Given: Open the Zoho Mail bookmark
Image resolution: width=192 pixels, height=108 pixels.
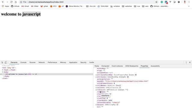Looking at the screenshot, I should point(103,6).
